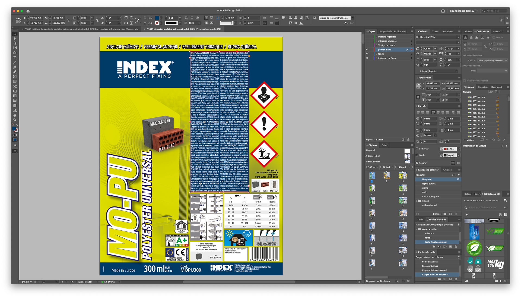521x298 pixels.
Task: Show the Testigo de curado layer
Action: 367,45
